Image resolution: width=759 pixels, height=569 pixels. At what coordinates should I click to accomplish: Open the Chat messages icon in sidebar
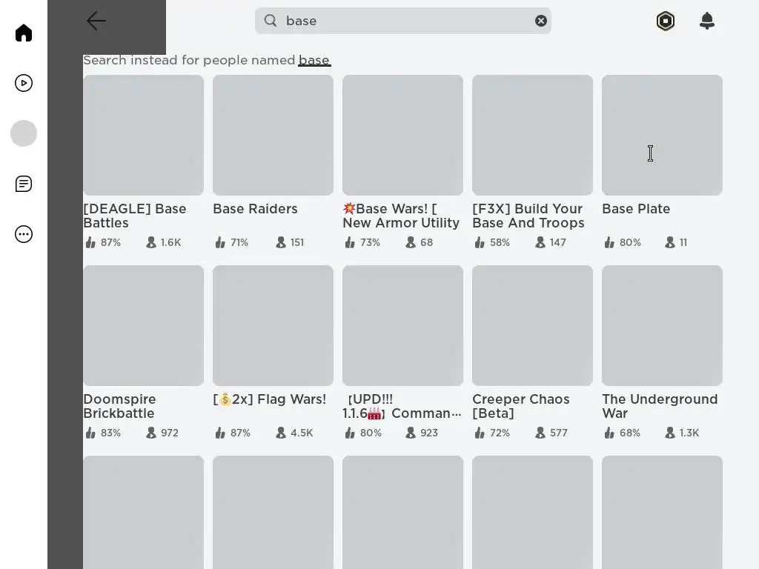[x=24, y=184]
